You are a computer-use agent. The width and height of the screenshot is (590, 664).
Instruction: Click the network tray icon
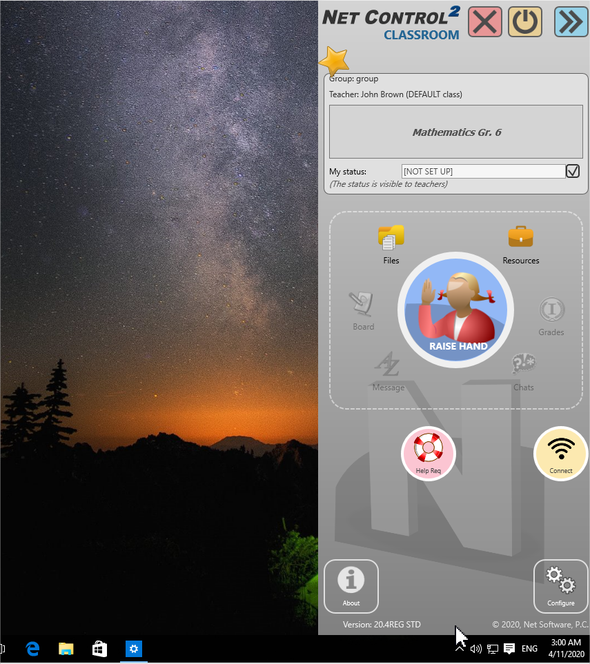[493, 649]
